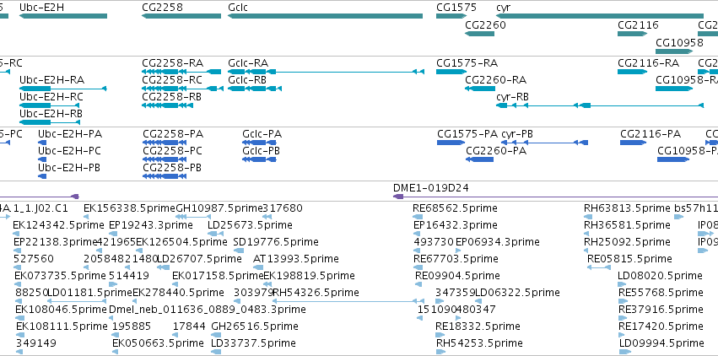Open transcript Ubc-E2H-RB

pos(50,122)
